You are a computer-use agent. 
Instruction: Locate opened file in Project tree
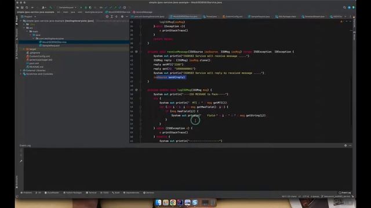107,17
